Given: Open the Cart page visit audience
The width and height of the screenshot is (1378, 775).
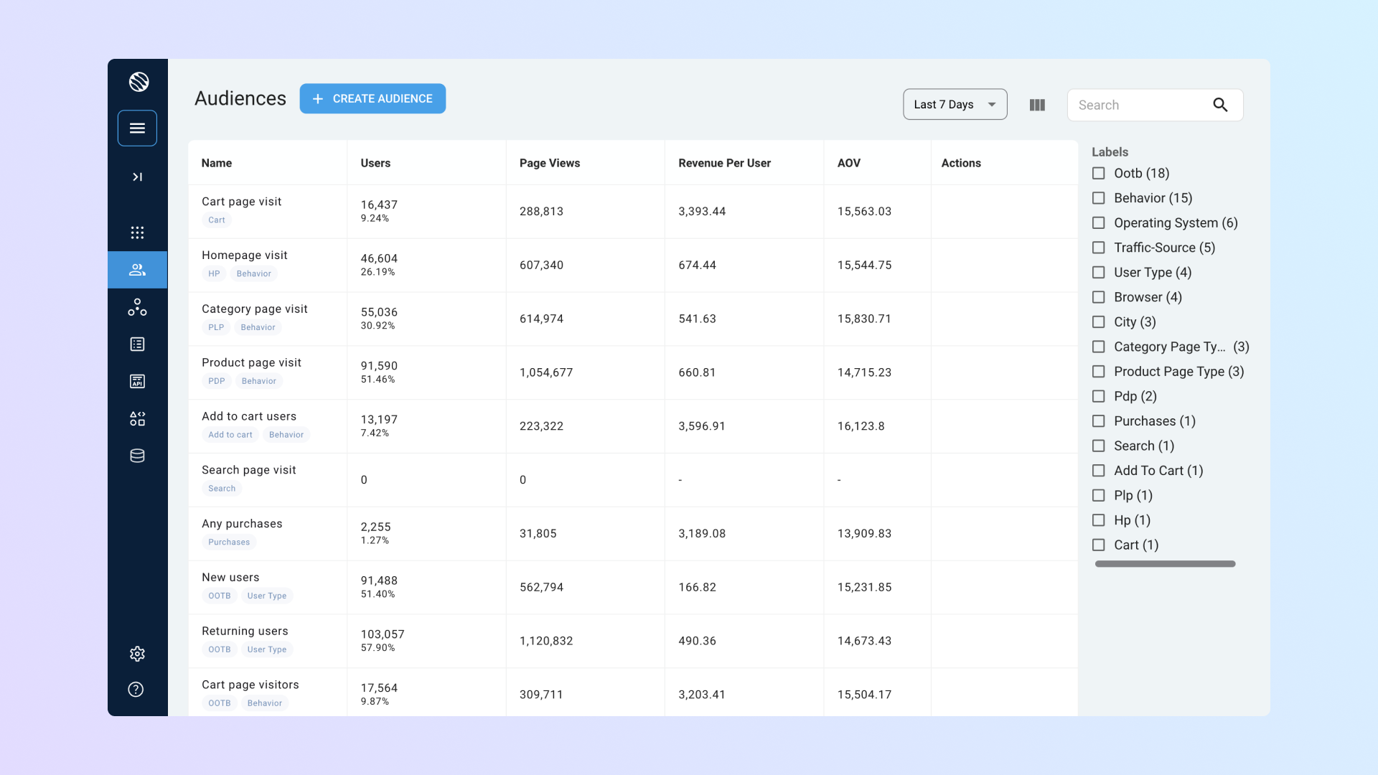Looking at the screenshot, I should pyautogui.click(x=241, y=202).
